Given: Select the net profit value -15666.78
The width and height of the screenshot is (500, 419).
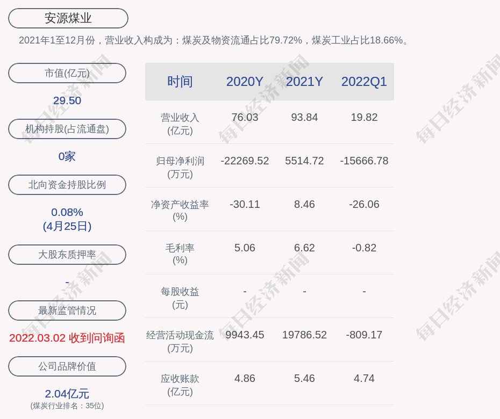Looking at the screenshot, I should point(364,161).
